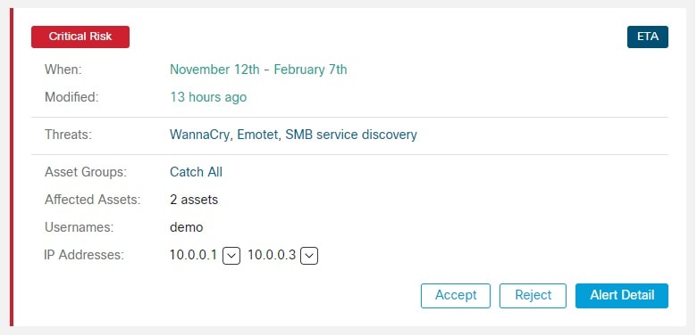697x336 pixels.
Task: Click the red severity bar on card edge
Action: [x=12, y=168]
